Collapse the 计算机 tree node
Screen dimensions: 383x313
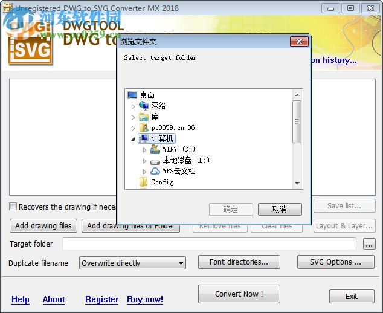tap(133, 139)
